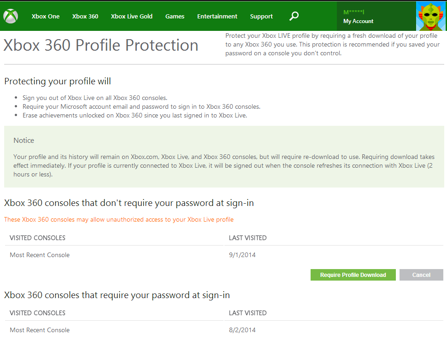Open My Account link
The width and height of the screenshot is (447, 358).
pos(359,21)
